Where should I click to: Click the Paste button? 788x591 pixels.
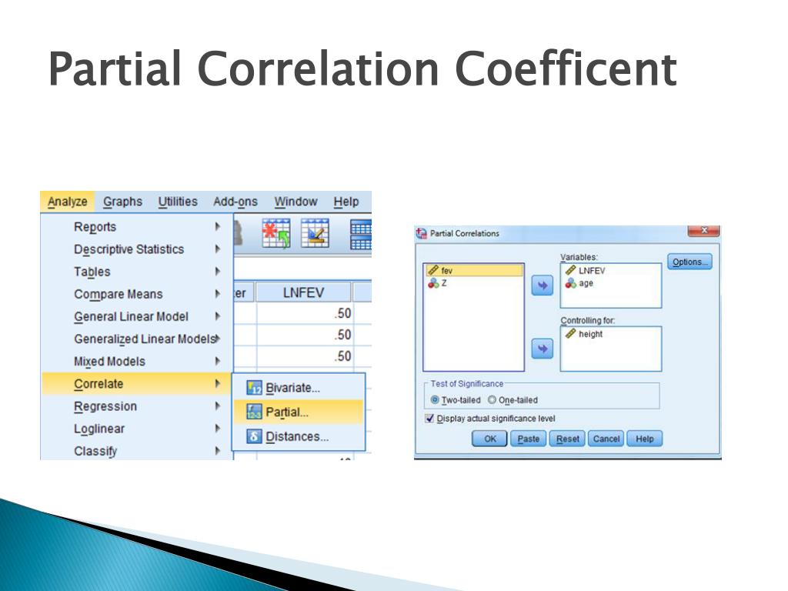[x=528, y=439]
